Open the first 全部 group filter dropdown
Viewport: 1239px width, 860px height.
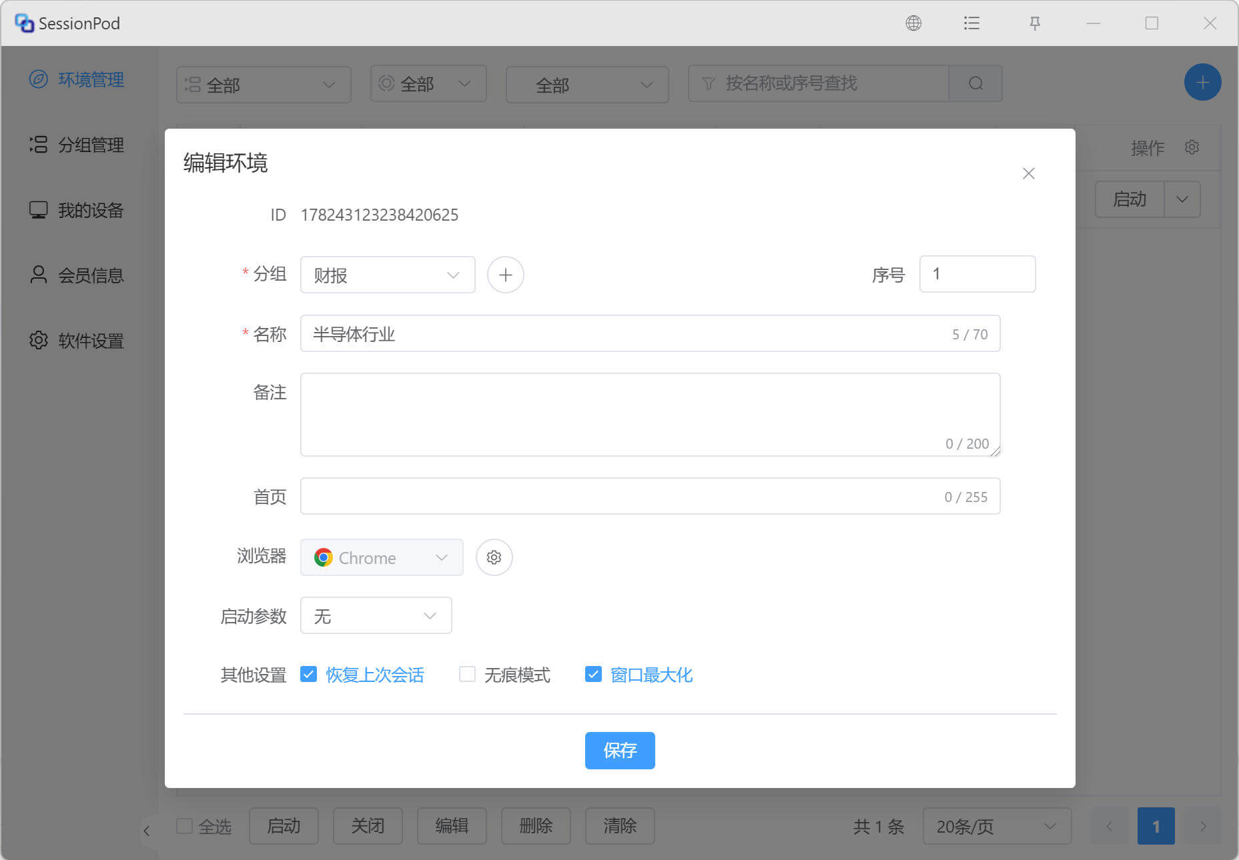tap(264, 85)
